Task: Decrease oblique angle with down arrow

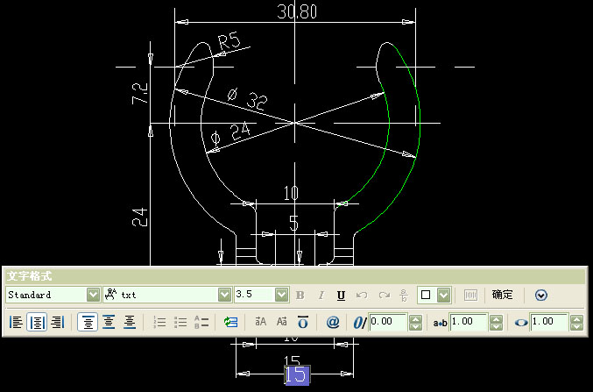Action: pyautogui.click(x=415, y=326)
